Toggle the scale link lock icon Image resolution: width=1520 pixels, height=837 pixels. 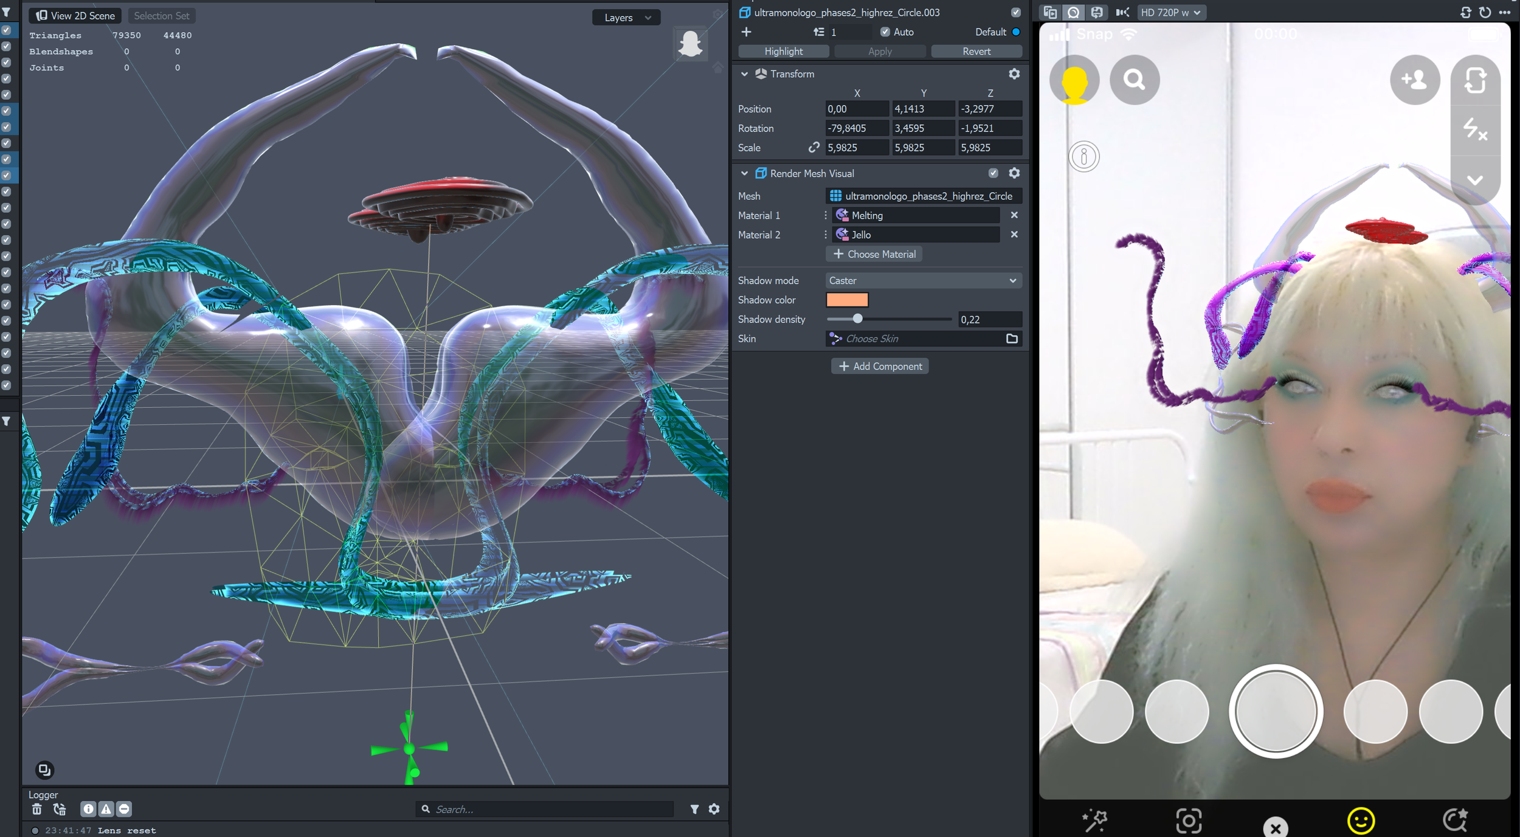tap(814, 148)
